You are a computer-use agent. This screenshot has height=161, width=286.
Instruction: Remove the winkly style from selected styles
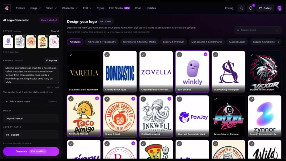tap(13, 36)
